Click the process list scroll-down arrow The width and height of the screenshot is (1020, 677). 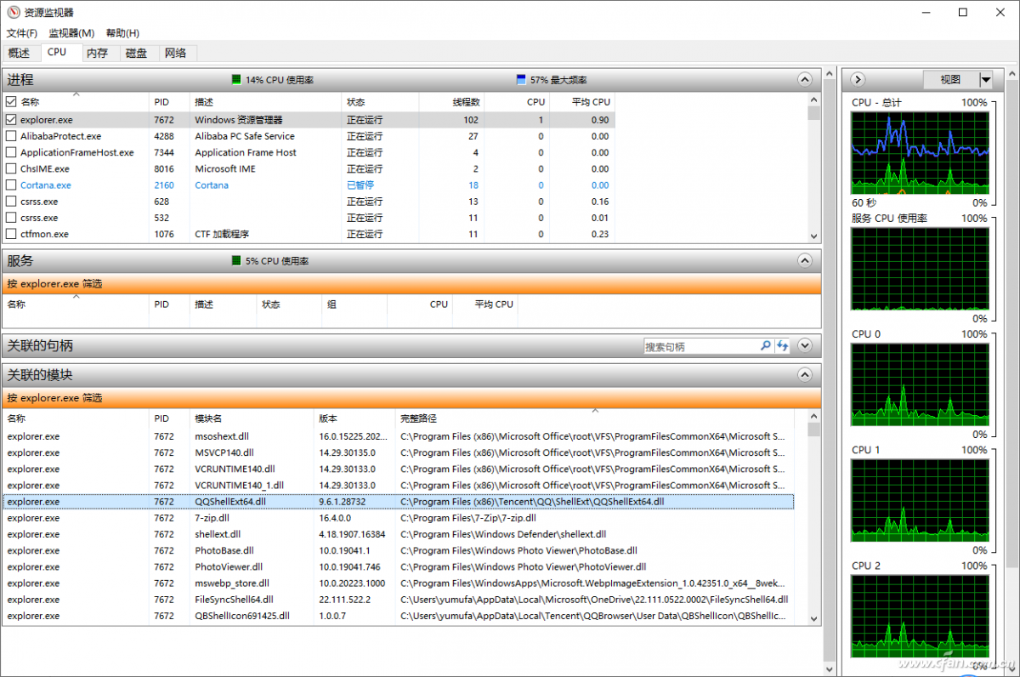click(x=813, y=236)
